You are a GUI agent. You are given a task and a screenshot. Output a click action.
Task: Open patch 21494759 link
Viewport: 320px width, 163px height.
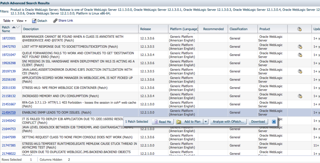click(x=9, y=112)
